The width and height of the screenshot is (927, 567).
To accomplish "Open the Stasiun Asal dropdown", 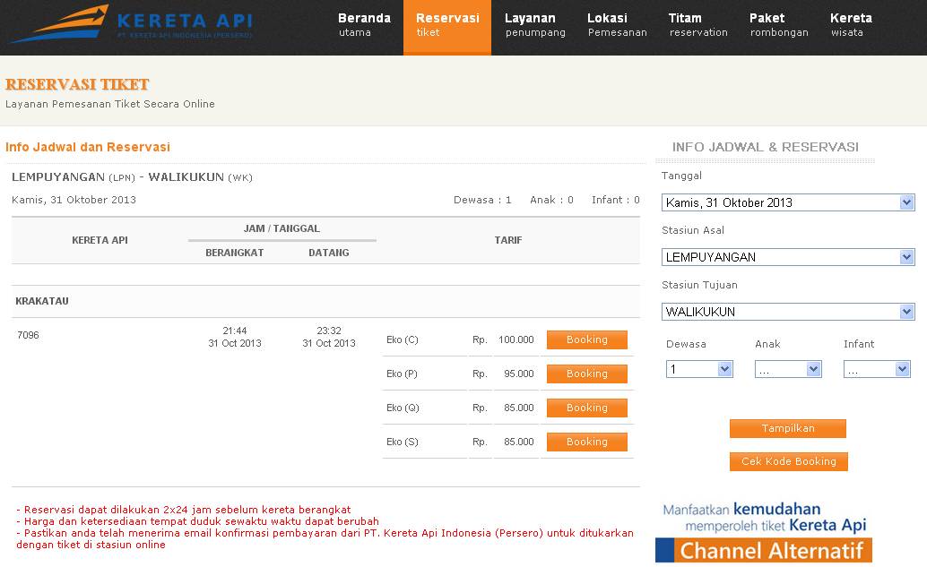I will 788,257.
